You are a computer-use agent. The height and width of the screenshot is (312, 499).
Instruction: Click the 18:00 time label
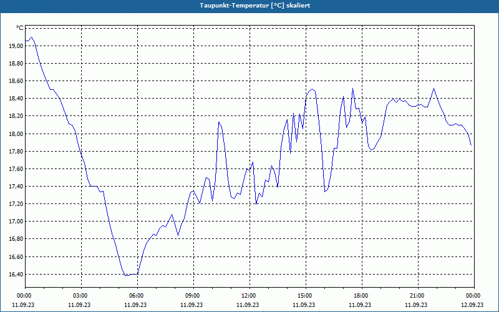tap(362, 296)
